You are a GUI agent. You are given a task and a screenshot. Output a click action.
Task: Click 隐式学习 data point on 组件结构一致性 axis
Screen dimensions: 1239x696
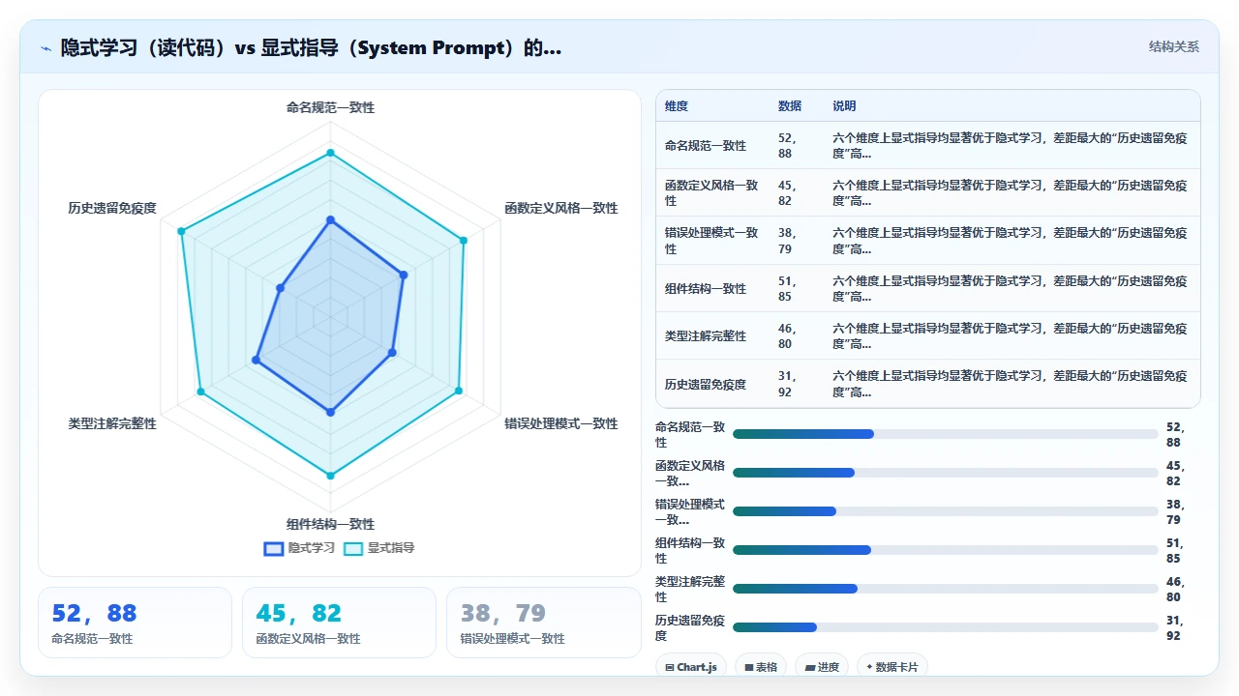(330, 412)
